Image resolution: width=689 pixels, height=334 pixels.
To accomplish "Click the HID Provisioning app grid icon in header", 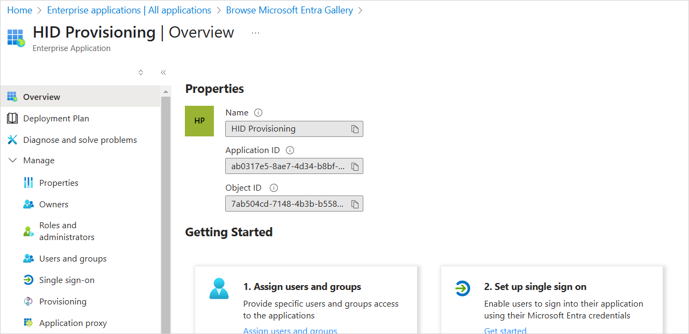I will click(x=16, y=38).
